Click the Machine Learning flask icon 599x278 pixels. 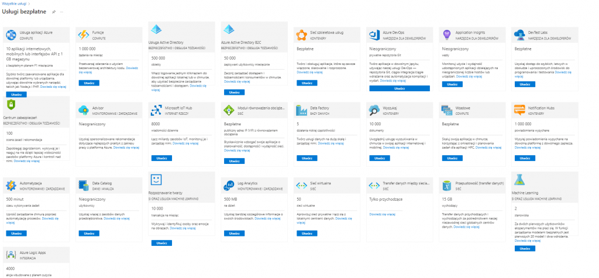(x=519, y=180)
